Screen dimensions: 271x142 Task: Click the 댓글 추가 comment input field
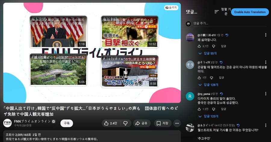tap(230, 23)
